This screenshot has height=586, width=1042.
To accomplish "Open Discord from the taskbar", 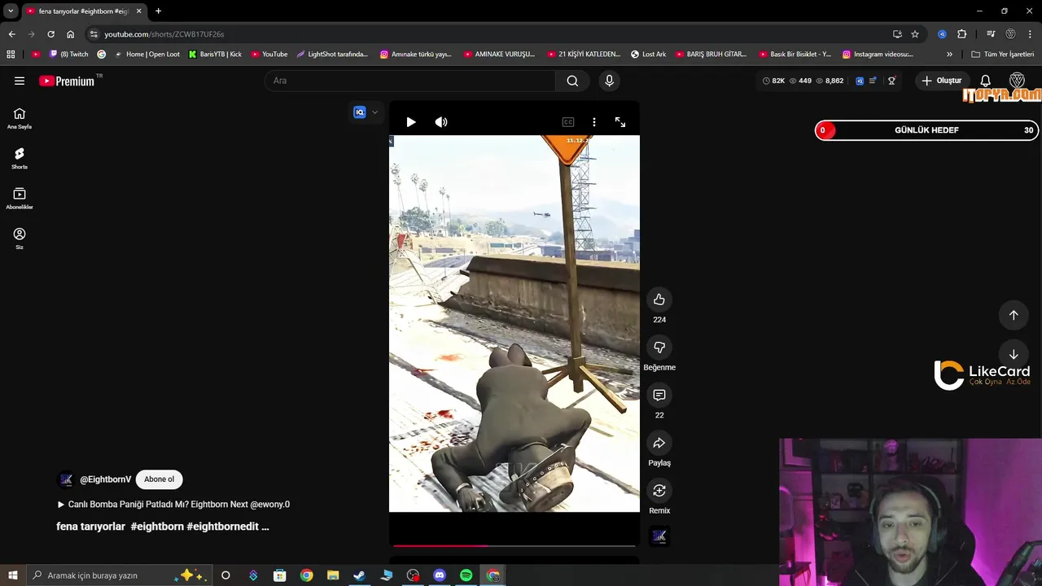I will [x=440, y=575].
